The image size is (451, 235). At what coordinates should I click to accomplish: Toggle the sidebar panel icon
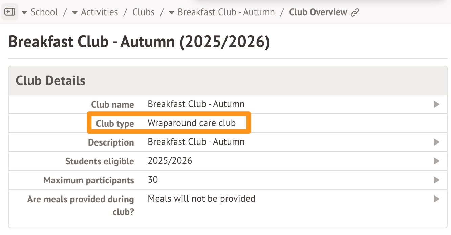10,12
